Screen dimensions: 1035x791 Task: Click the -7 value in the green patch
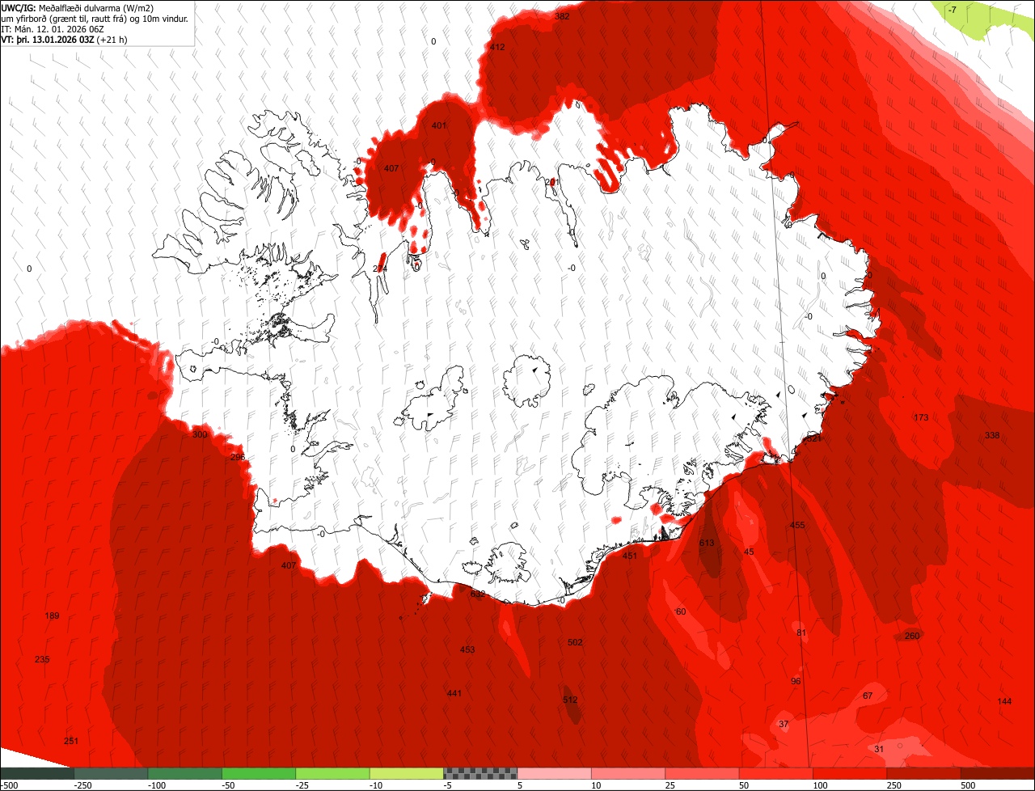tap(952, 10)
